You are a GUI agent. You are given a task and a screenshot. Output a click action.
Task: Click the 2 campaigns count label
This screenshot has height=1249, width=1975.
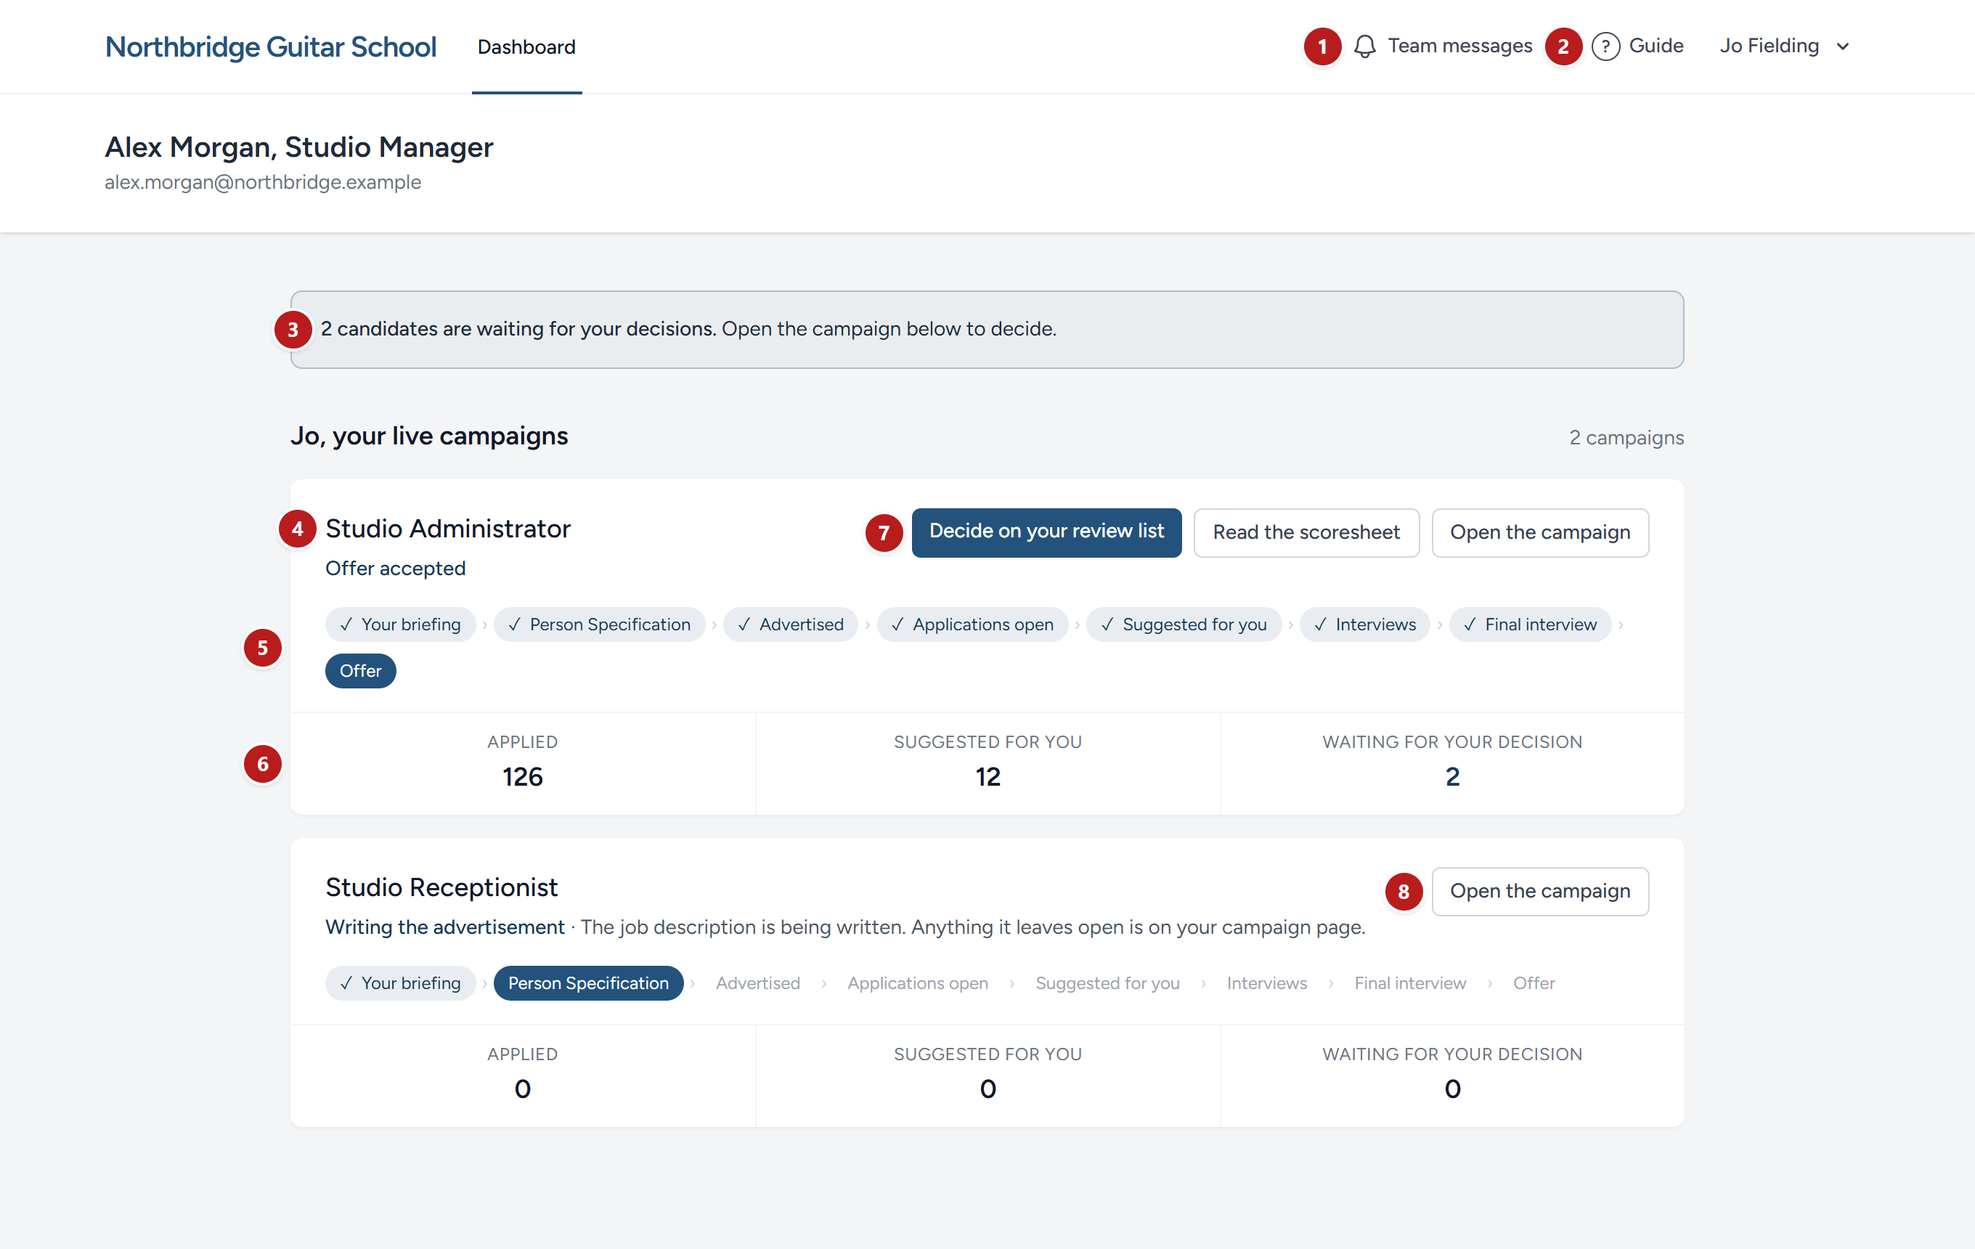click(1626, 438)
